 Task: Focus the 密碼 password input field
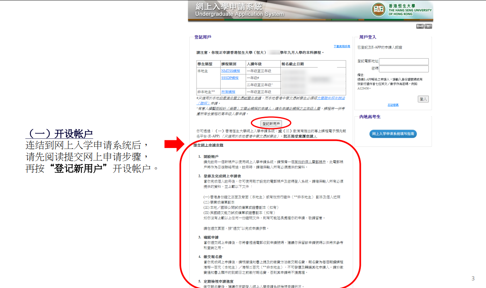[x=403, y=69]
